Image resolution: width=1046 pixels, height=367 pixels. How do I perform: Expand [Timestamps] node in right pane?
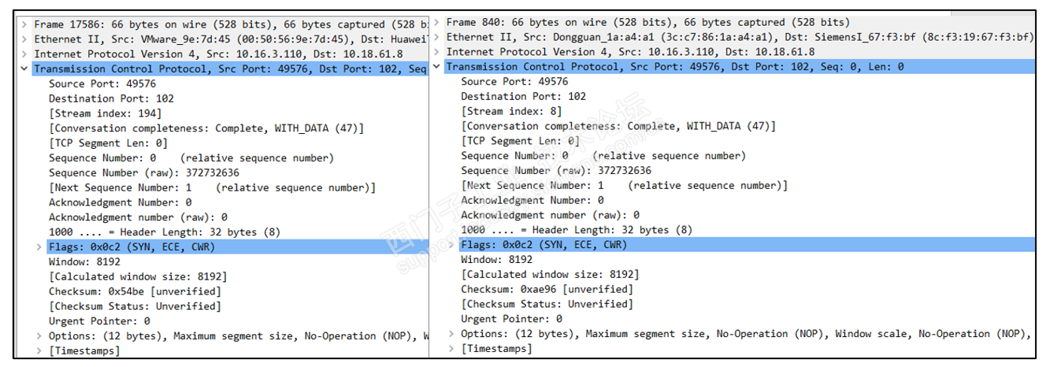click(x=452, y=349)
